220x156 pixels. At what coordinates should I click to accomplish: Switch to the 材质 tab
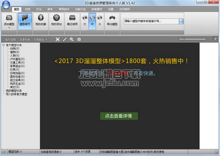(x=28, y=9)
